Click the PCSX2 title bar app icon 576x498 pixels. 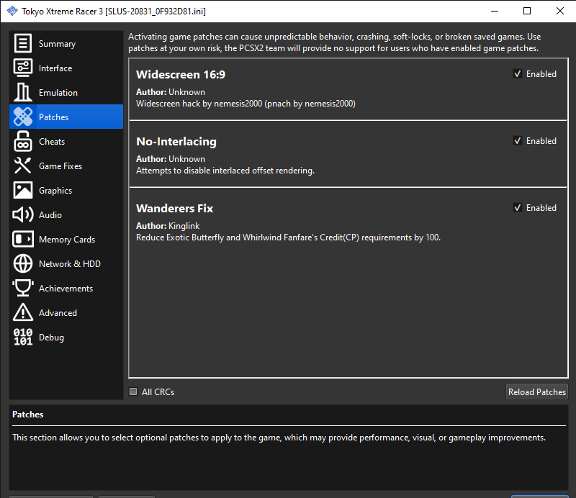[12, 11]
